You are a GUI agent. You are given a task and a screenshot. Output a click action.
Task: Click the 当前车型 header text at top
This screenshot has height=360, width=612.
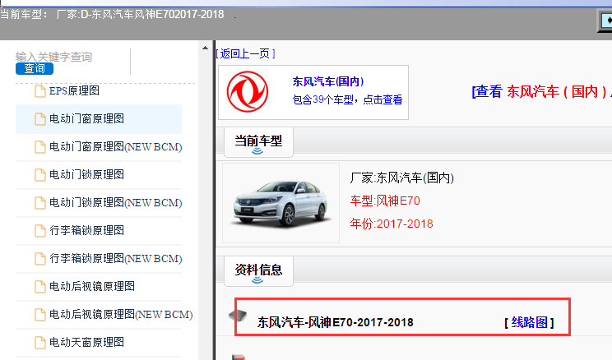[x=112, y=15]
